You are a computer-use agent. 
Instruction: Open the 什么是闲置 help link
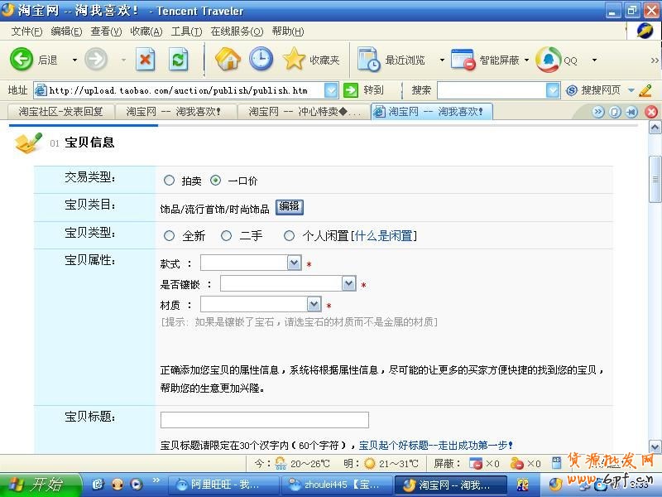click(384, 236)
